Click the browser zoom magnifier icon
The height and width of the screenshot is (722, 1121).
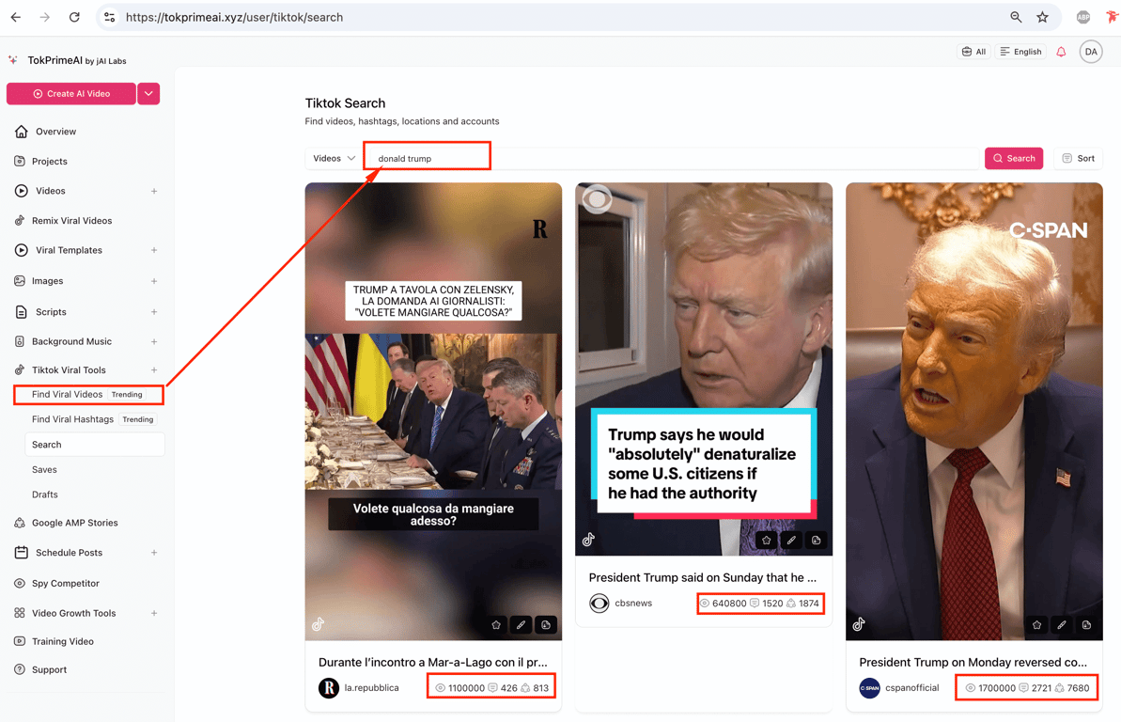coord(1015,17)
